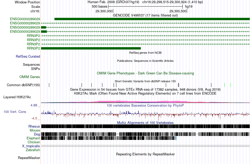Click the 29,300,500 coordinate marker
This screenshot has width=250, height=164.
coord(178,11)
